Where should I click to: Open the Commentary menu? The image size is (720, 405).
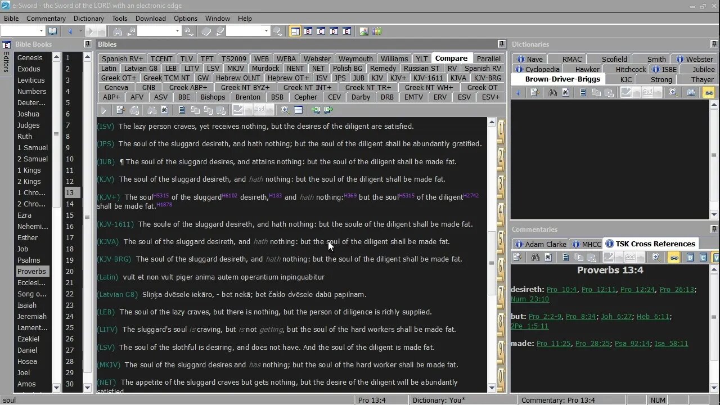(x=46, y=19)
